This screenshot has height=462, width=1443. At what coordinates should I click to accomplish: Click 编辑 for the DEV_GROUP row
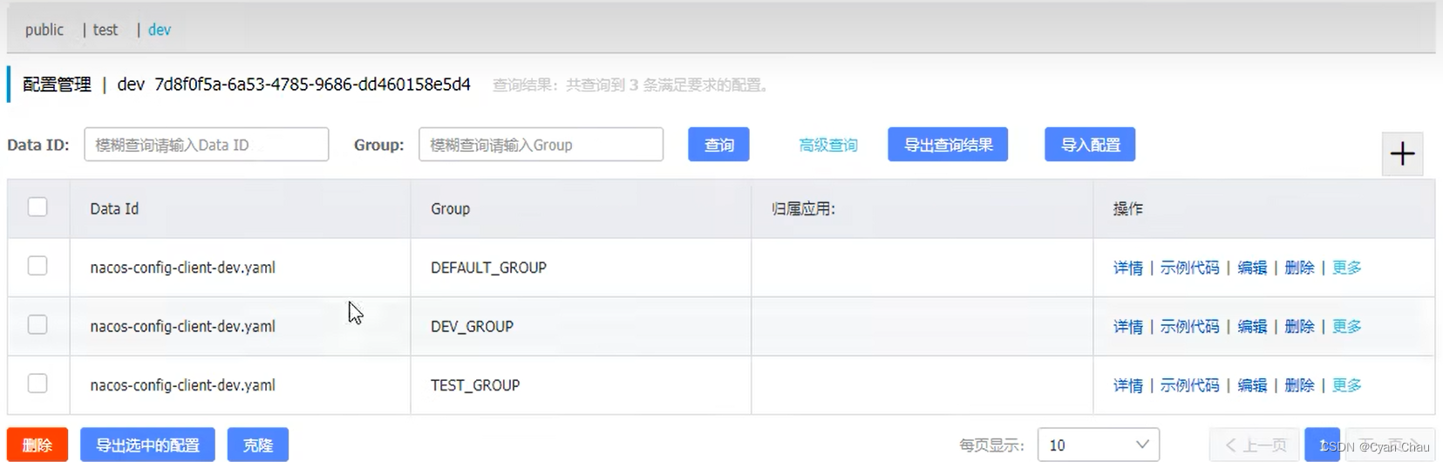point(1252,326)
